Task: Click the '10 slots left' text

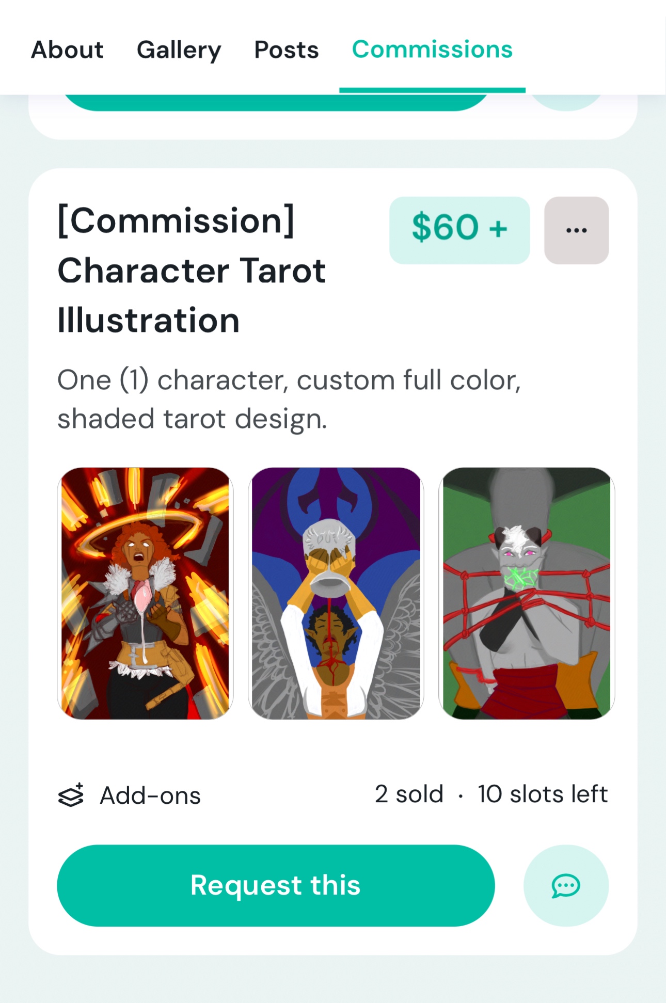Action: [x=543, y=794]
